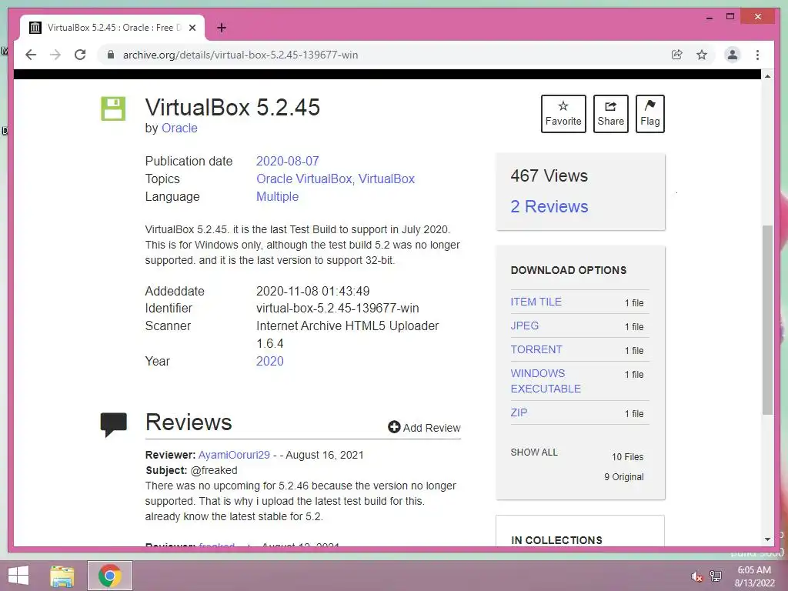This screenshot has width=788, height=591.
Task: Click the Add Review link
Action: (x=424, y=428)
